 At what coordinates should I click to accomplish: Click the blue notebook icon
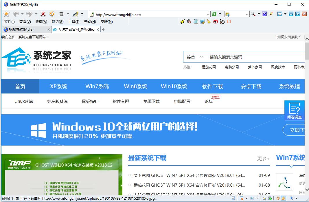(x=196, y=21)
